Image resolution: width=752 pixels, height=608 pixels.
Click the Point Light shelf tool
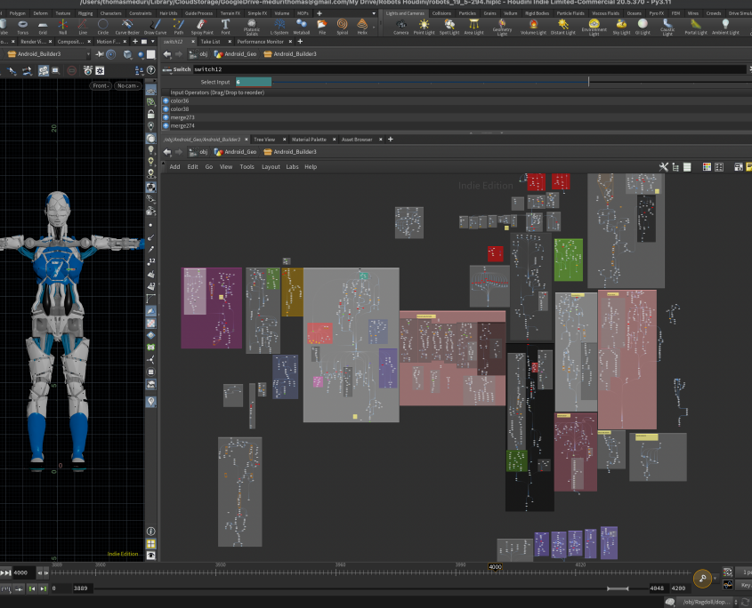(x=424, y=25)
